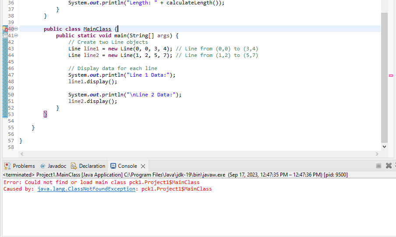
Task: Click the Remove Launch icon in console
Action: point(389,166)
